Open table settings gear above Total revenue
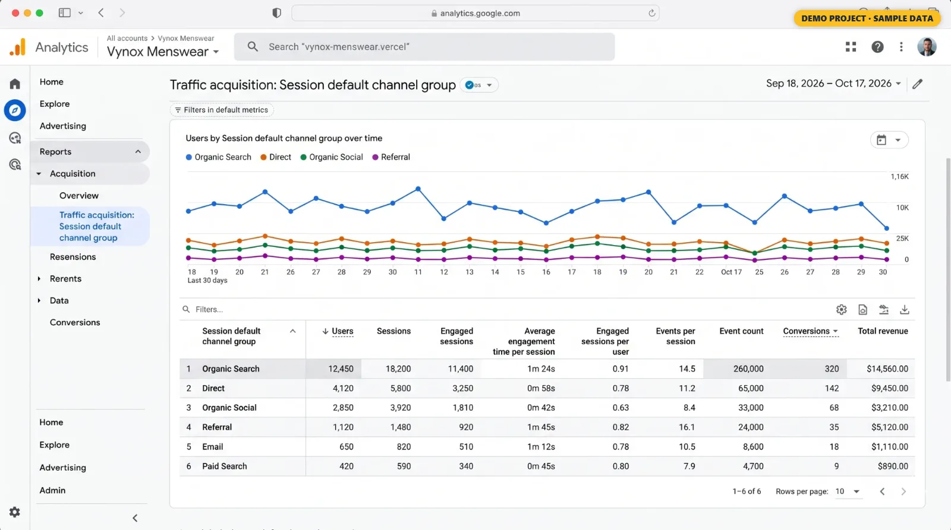This screenshot has width=951, height=530. (x=842, y=309)
